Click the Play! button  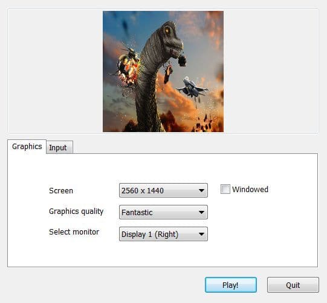pos(231,285)
